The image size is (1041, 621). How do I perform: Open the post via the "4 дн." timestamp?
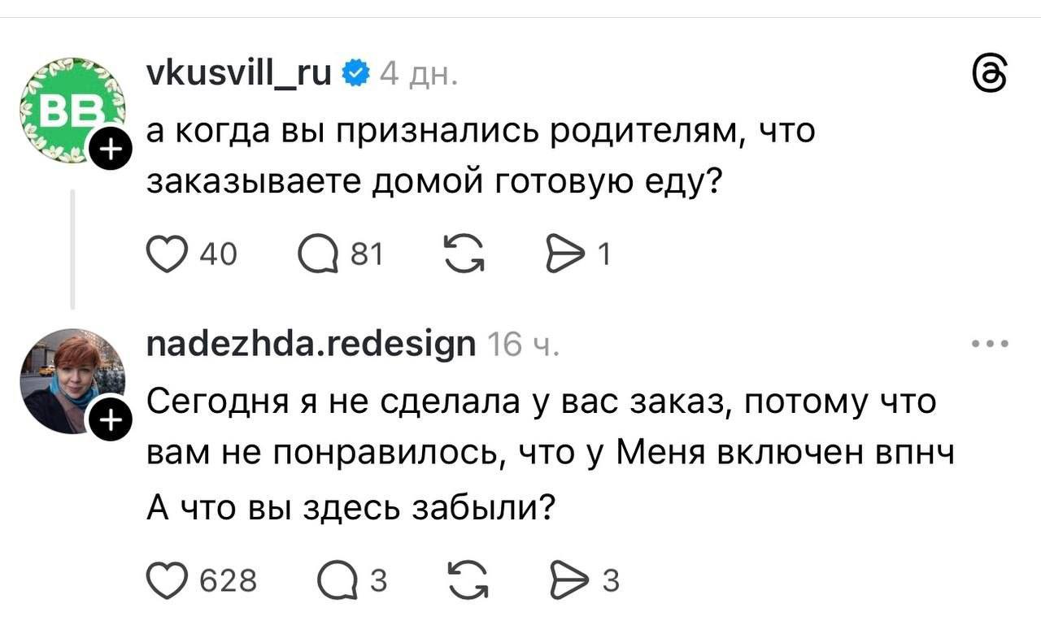(x=418, y=75)
